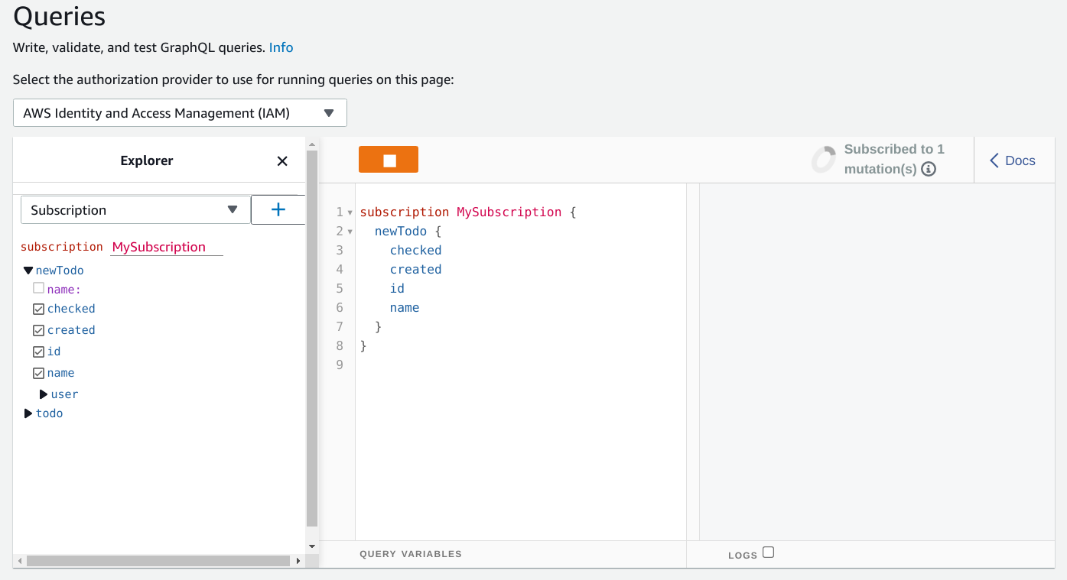Edit the MySubscription name field
This screenshot has width=1067, height=580.
pos(166,247)
